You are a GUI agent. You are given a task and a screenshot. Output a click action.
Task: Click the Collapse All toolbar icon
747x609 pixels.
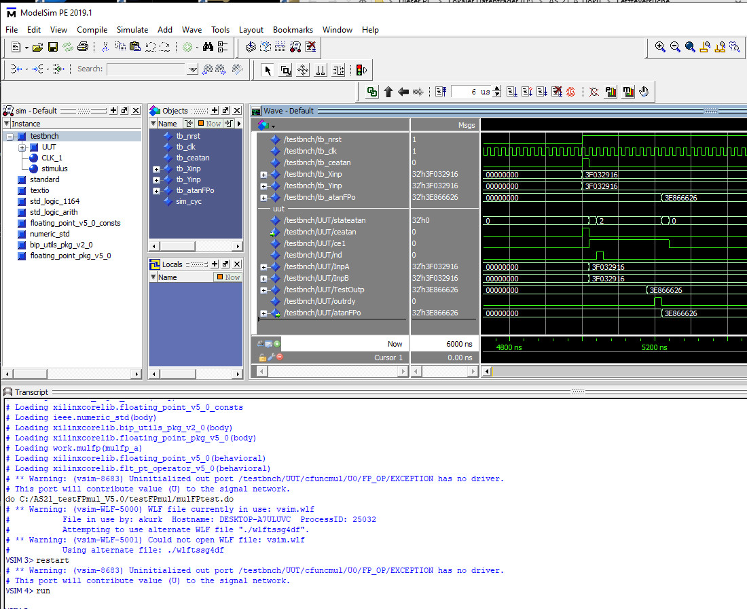tap(223, 47)
